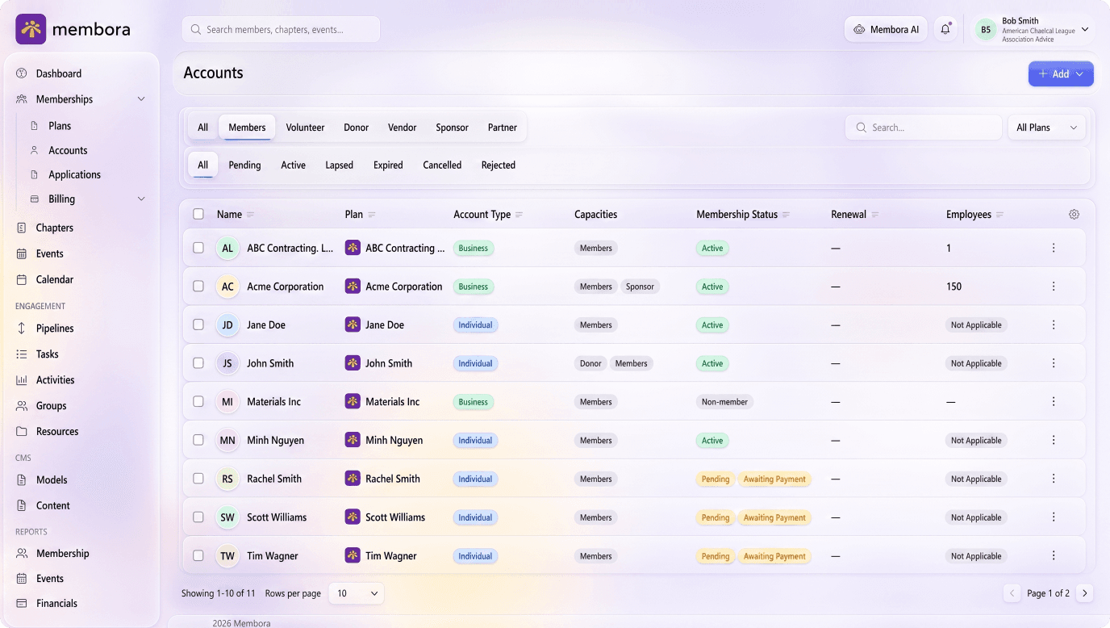Image resolution: width=1110 pixels, height=628 pixels.
Task: Click the Chapters sidebar icon
Action: pos(22,228)
